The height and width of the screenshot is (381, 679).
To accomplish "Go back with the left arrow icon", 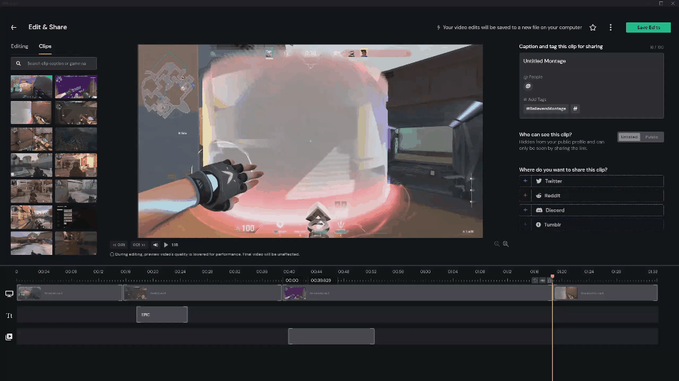I will (x=14, y=27).
